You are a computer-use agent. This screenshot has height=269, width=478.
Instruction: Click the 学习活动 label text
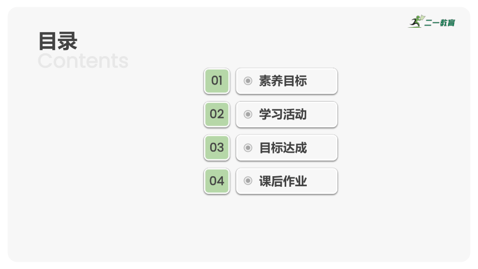click(283, 114)
